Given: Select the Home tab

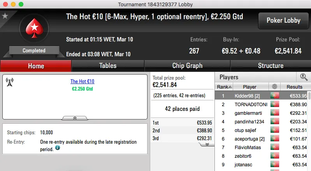Looking at the screenshot, I should pyautogui.click(x=36, y=66).
